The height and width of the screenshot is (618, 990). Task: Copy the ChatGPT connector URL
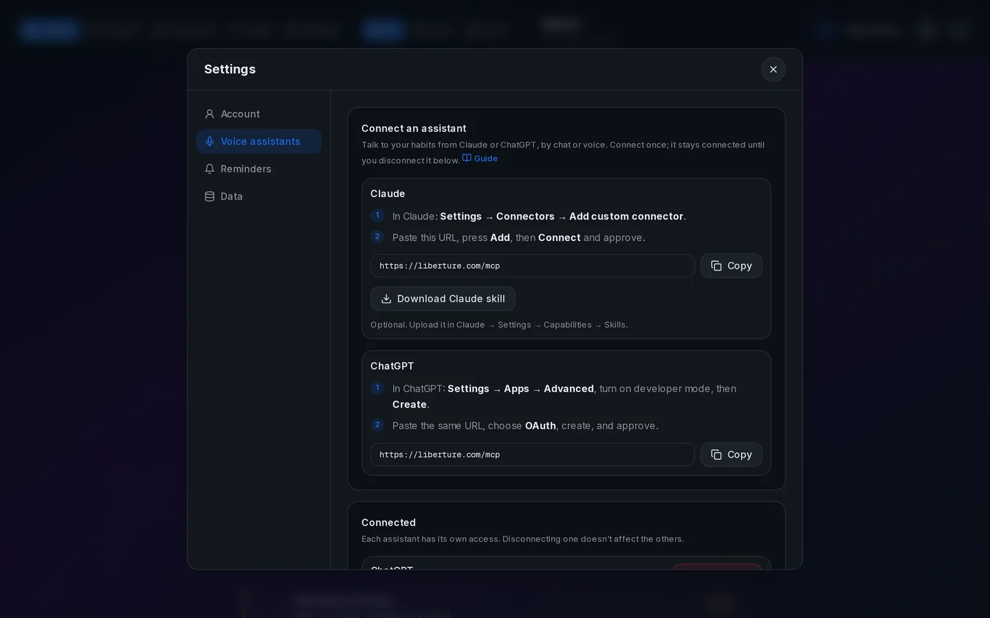pos(731,455)
